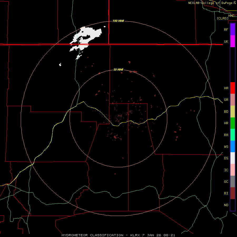Click the purple RF legend color swatch
Viewport: 237px width, 237px height.
233,29
